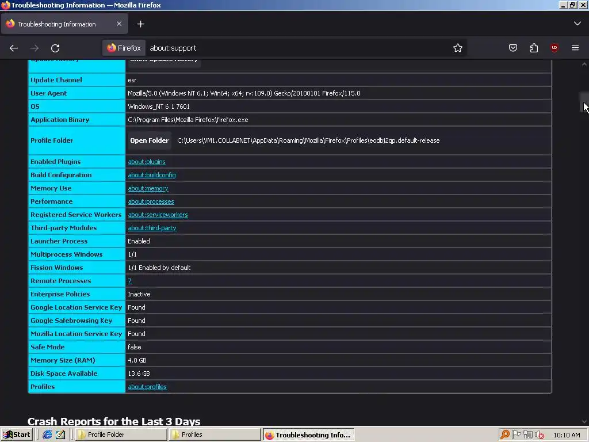Click the page scrollbar up arrow
This screenshot has width=589, height=442.
click(x=584, y=64)
